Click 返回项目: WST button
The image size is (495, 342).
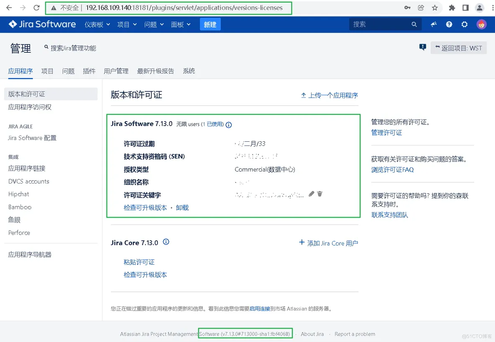[458, 48]
